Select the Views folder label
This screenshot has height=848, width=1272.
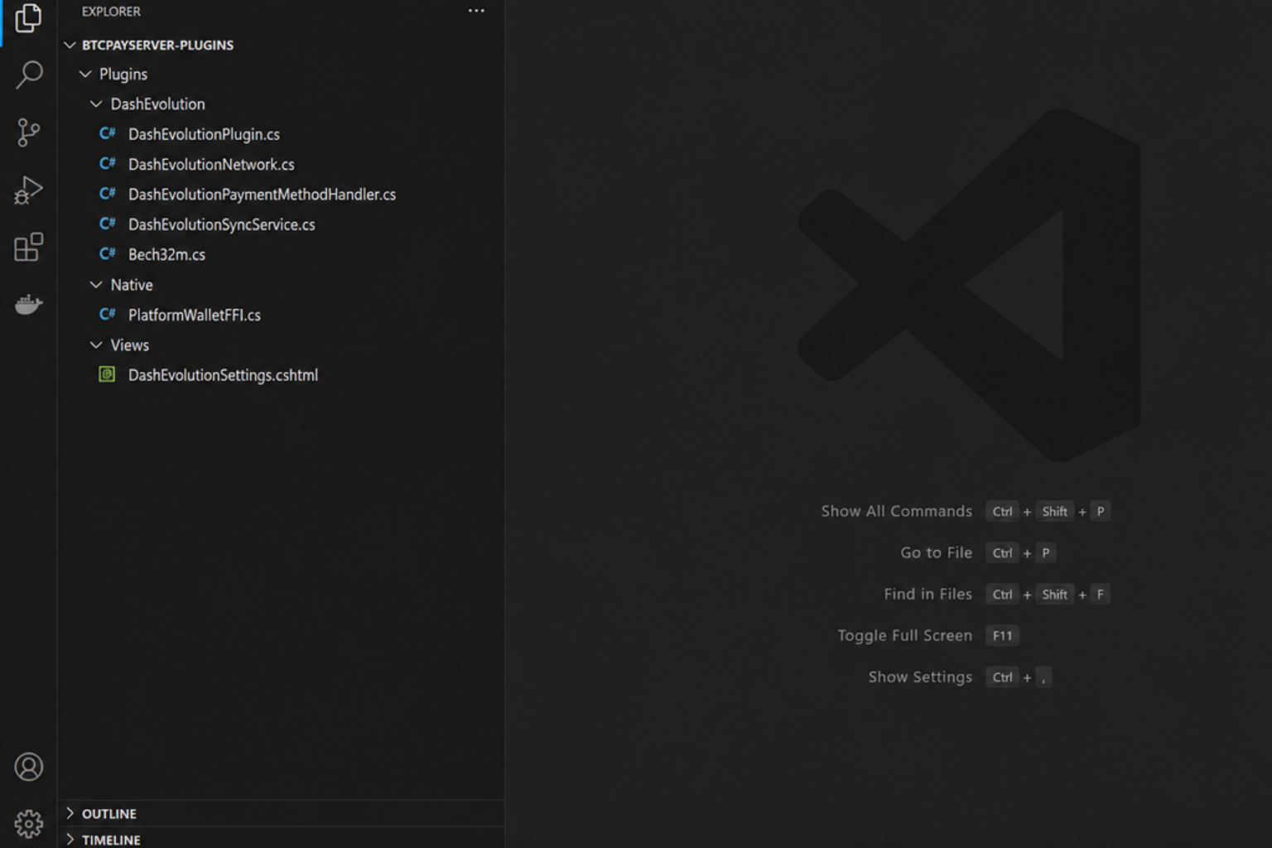coord(130,344)
